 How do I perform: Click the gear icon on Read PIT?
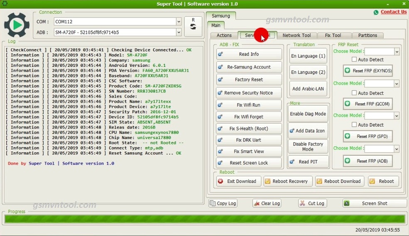pos(292,162)
